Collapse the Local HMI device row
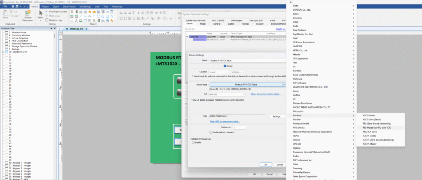Viewport: 422px width, 180px height. [188, 37]
